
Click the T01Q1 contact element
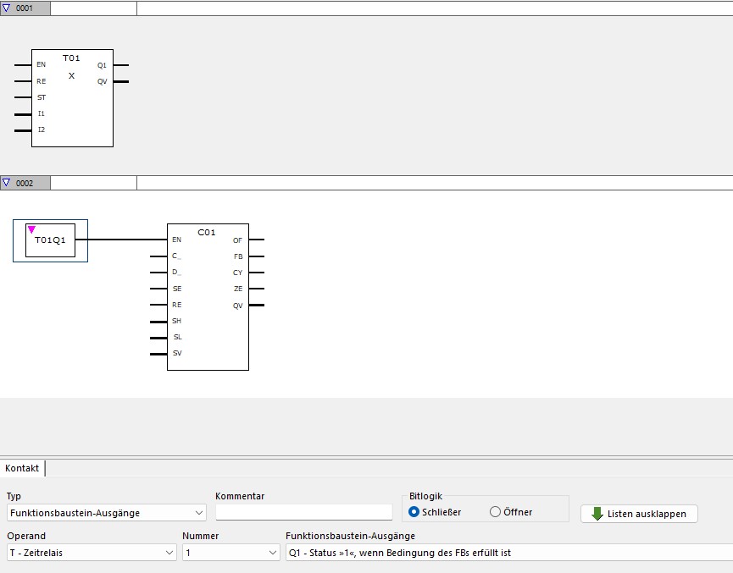[x=50, y=240]
